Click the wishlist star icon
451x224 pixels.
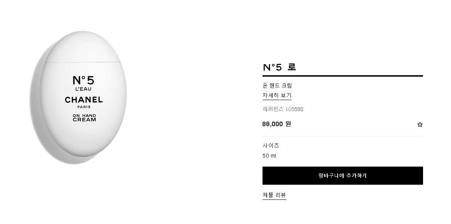pyautogui.click(x=420, y=124)
